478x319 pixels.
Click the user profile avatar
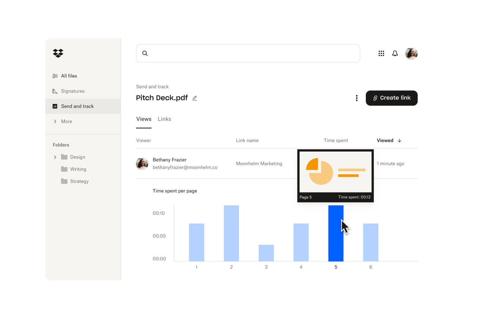pos(411,53)
